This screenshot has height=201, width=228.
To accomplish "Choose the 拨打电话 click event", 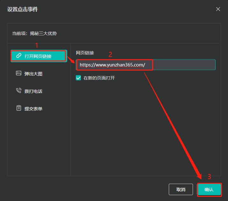I will tap(33, 91).
